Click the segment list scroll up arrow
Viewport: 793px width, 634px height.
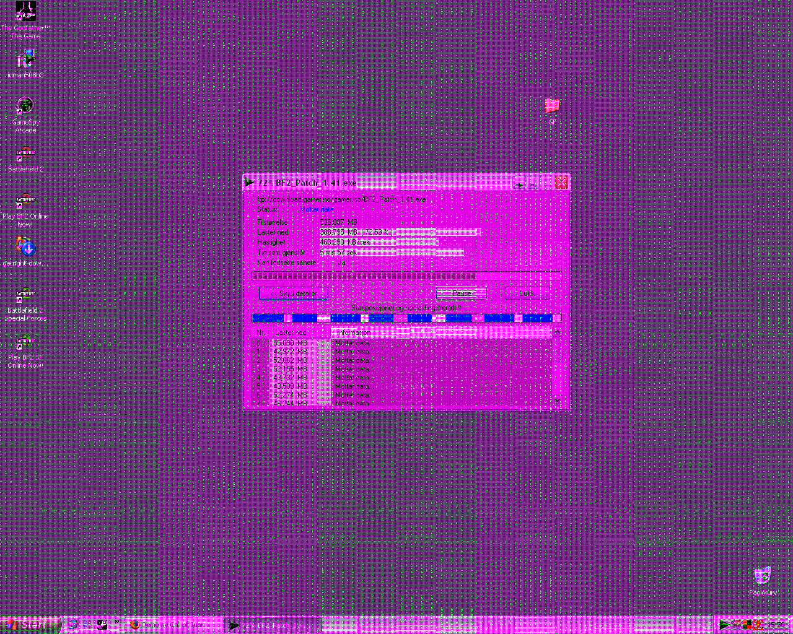557,332
